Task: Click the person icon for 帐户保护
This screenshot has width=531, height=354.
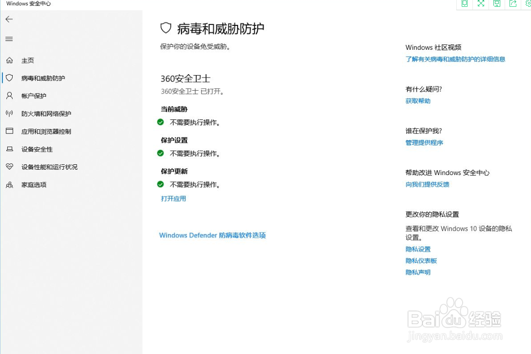Action: tap(9, 96)
